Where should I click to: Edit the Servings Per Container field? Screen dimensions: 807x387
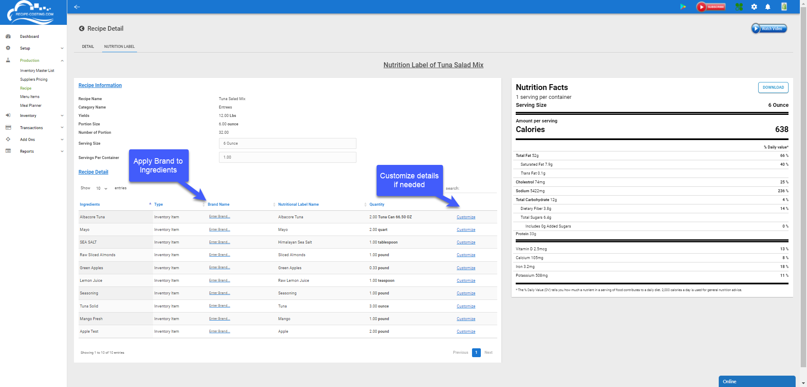pyautogui.click(x=287, y=157)
